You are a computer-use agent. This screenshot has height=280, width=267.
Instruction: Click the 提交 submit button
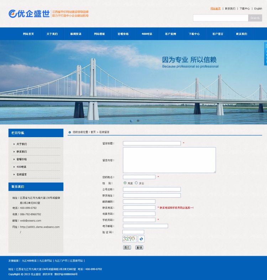point(127,248)
